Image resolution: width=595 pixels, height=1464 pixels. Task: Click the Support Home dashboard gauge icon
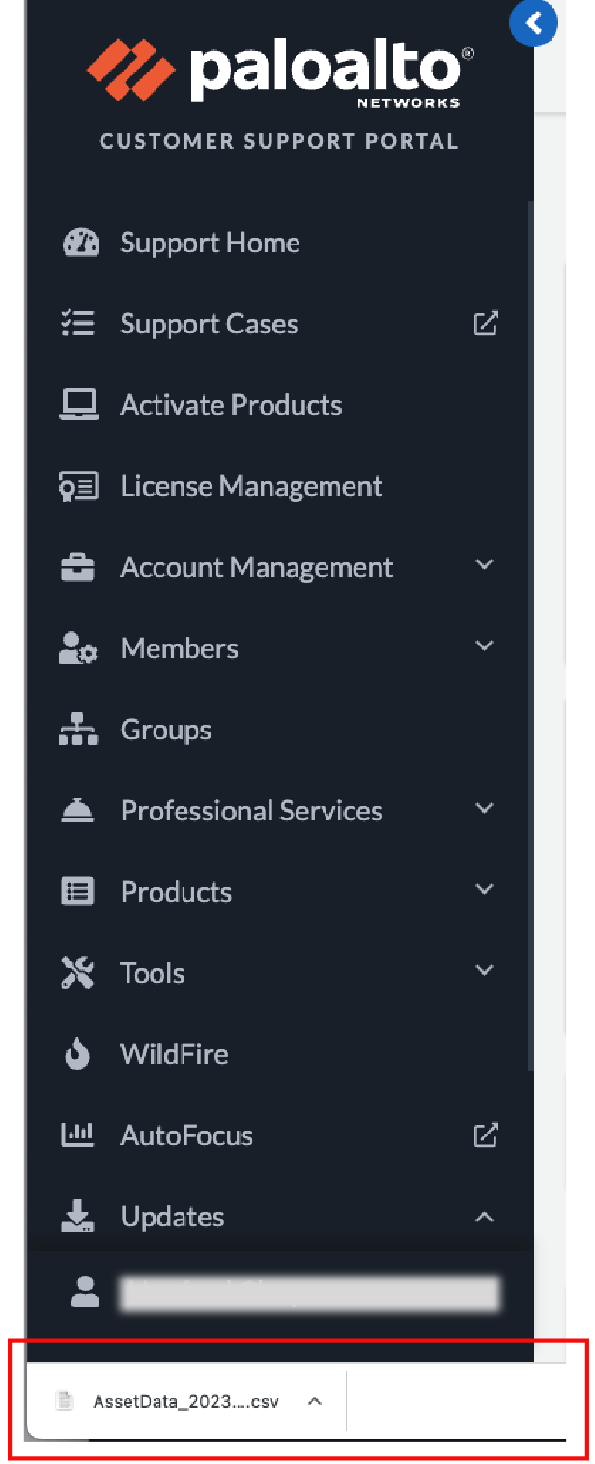tap(79, 243)
